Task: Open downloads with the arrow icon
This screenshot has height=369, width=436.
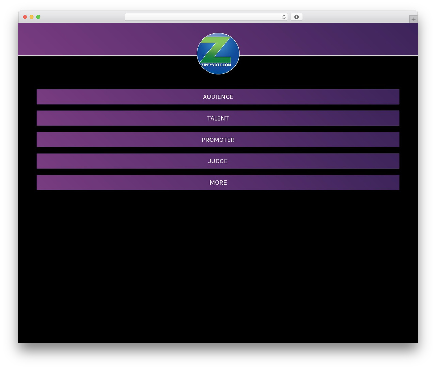Action: (x=296, y=17)
